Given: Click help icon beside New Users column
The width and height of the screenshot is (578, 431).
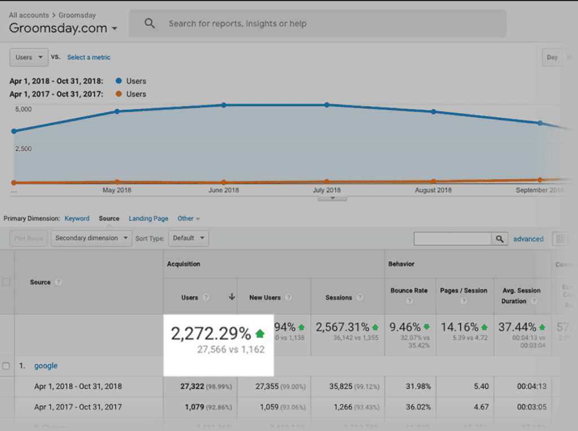Looking at the screenshot, I should coord(288,297).
